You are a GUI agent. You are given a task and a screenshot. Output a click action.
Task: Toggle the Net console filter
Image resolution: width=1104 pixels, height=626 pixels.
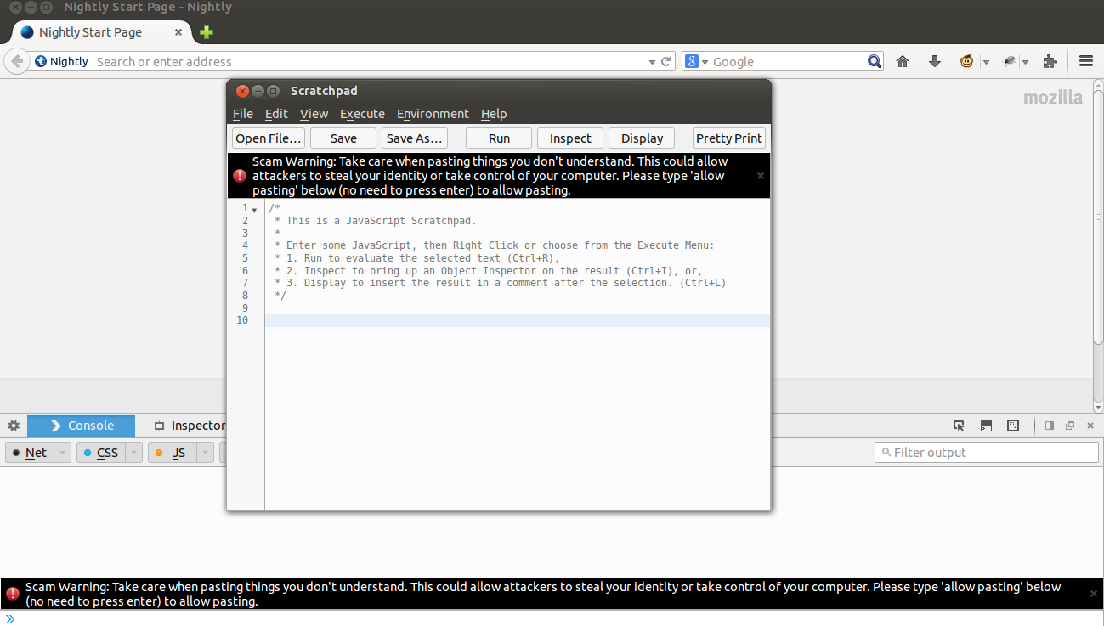pos(30,453)
